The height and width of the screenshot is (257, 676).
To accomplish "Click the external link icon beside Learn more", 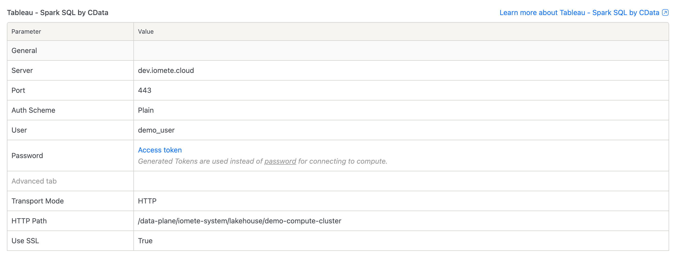I will [x=665, y=12].
